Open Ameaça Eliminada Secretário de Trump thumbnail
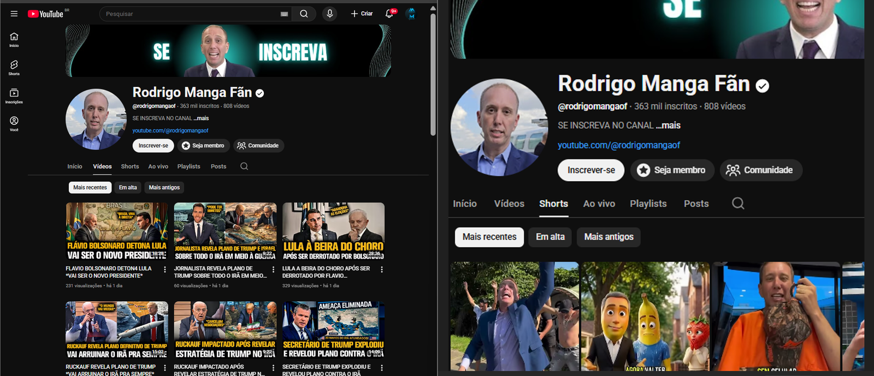This screenshot has width=874, height=376. pyautogui.click(x=333, y=330)
